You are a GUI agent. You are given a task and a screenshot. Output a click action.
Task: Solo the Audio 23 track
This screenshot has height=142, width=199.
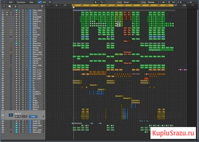click(19, 123)
